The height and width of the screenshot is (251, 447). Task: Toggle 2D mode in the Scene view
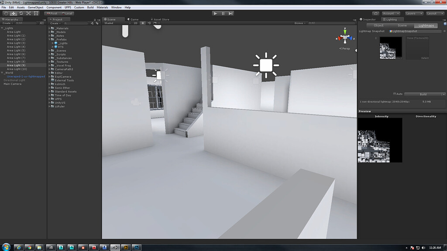(136, 22)
